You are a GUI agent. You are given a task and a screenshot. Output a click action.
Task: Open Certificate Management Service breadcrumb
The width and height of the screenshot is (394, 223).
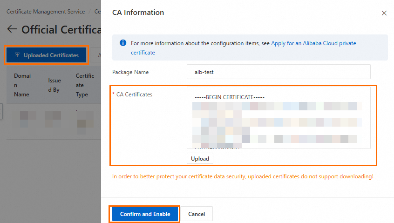coord(46,12)
